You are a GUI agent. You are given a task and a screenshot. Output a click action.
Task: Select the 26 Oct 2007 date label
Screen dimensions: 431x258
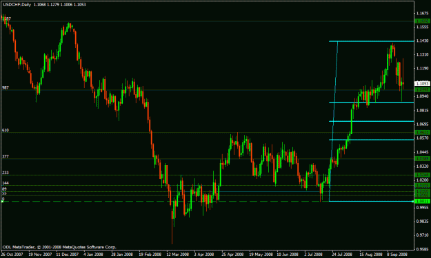click(x=12, y=255)
